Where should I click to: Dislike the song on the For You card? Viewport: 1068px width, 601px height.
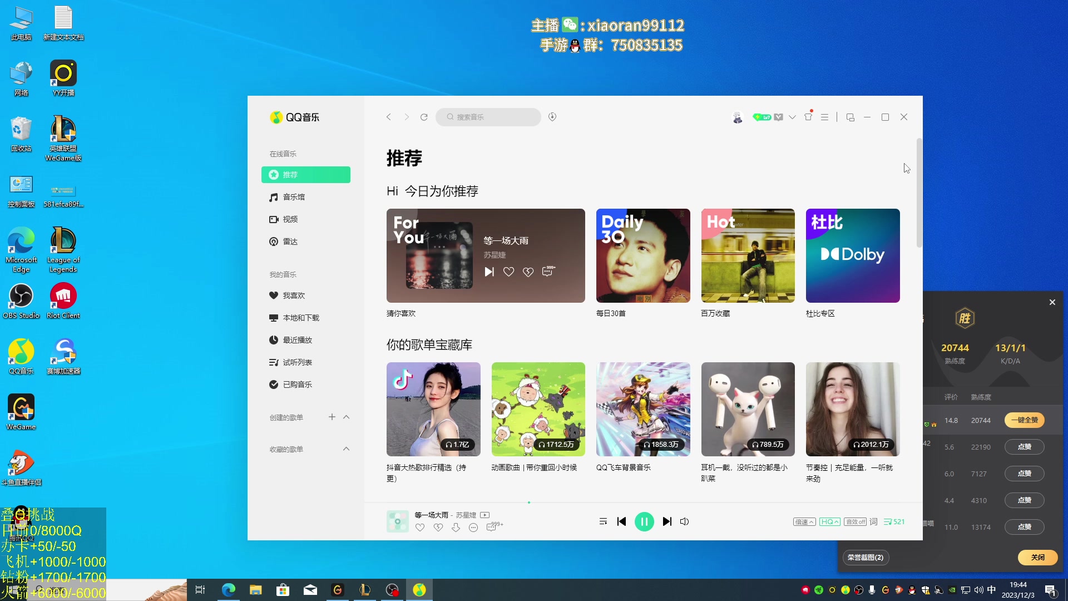coord(528,272)
